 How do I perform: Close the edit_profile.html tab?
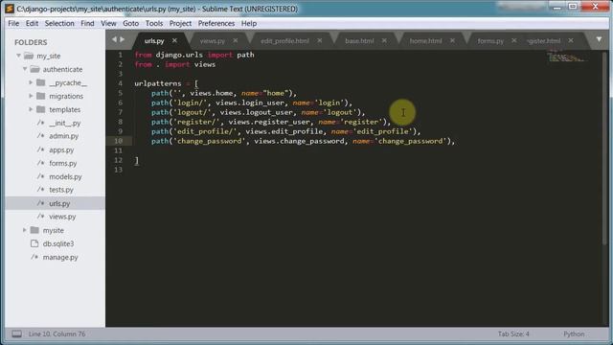point(319,40)
